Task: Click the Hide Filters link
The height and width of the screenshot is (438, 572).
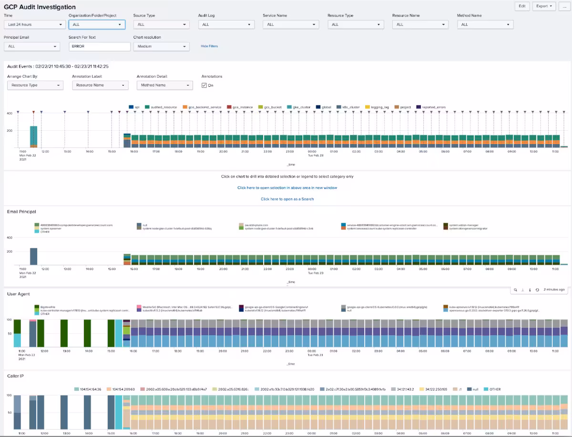Action: pyautogui.click(x=209, y=46)
